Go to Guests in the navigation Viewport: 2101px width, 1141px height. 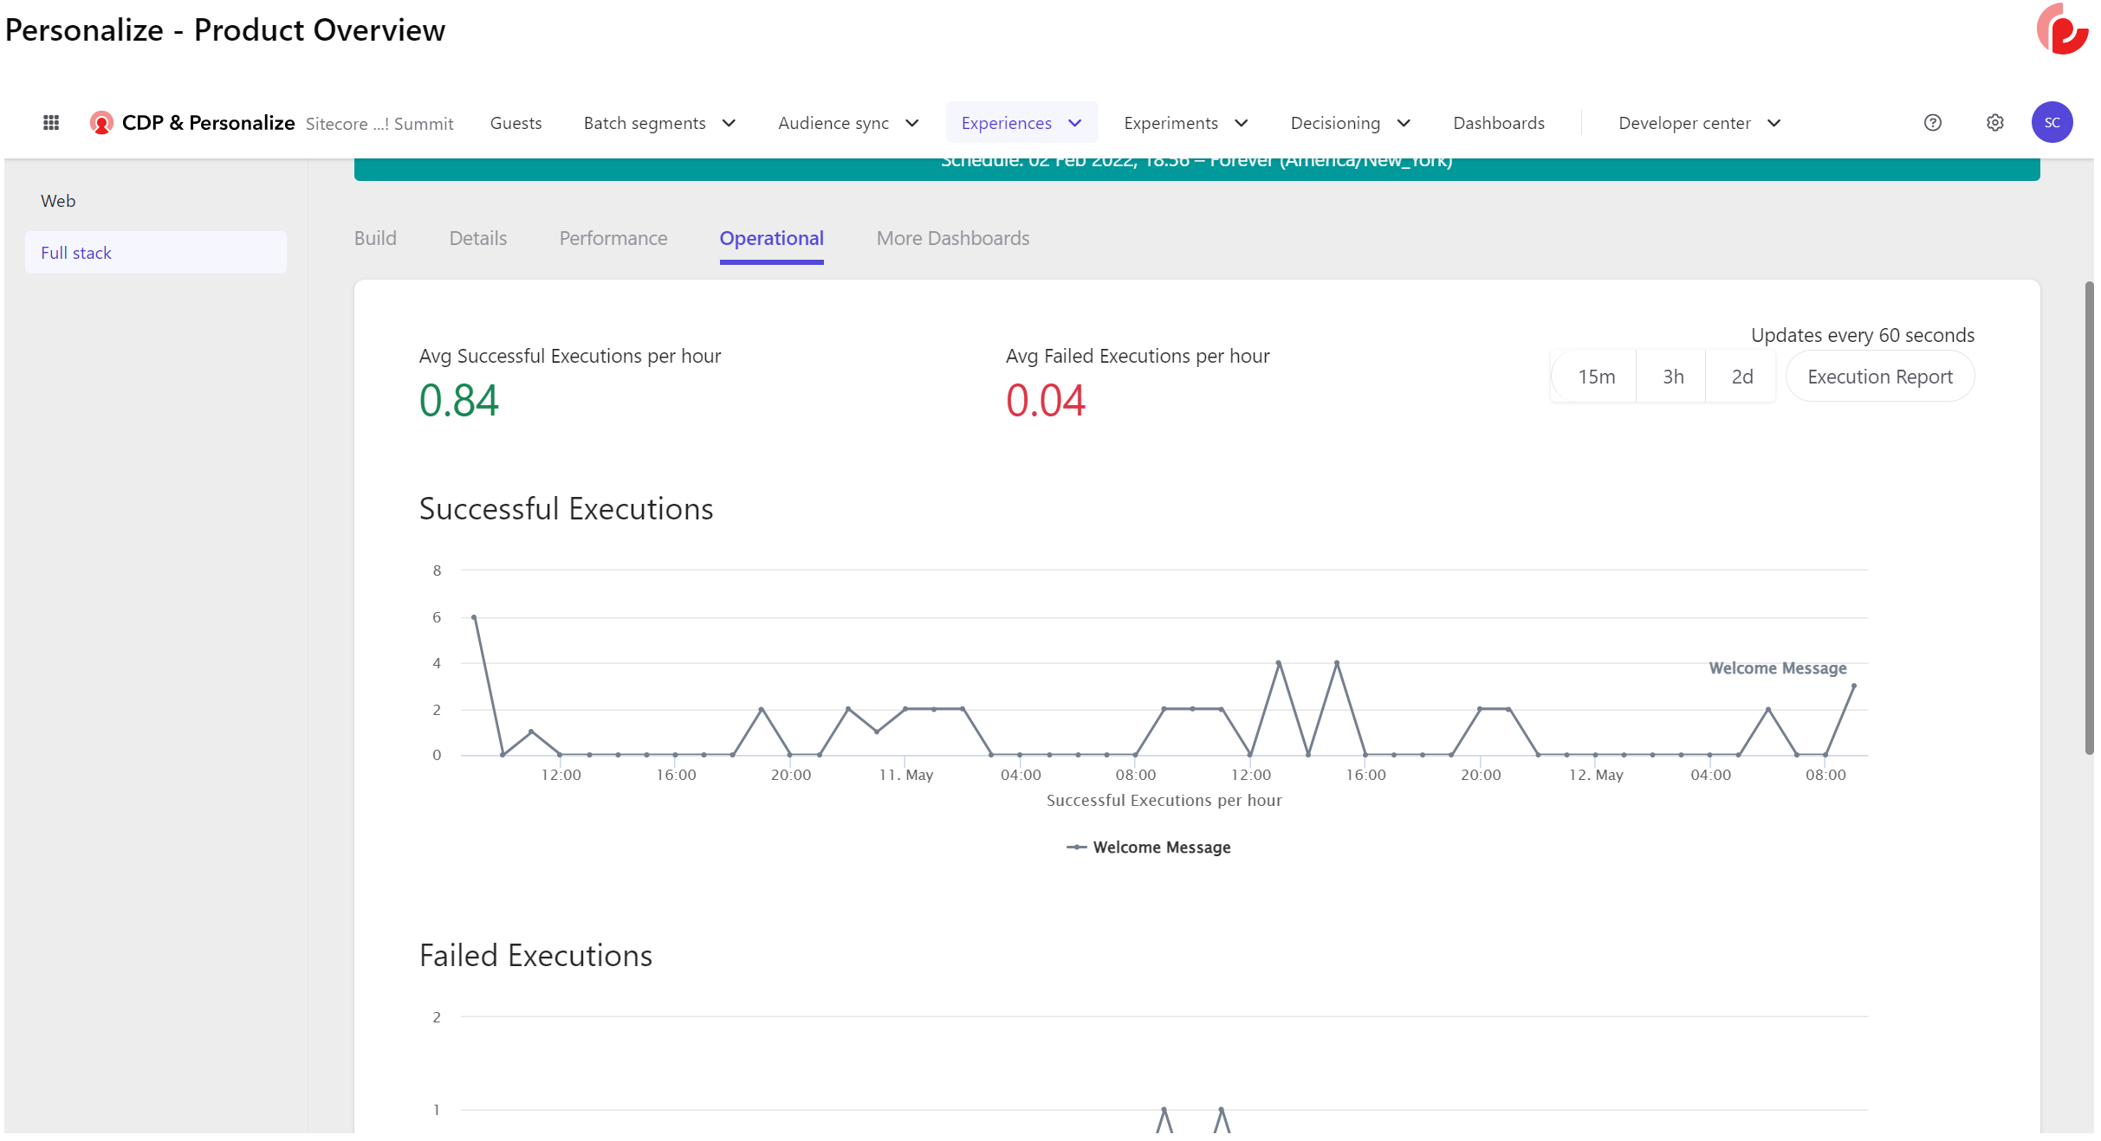pos(516,123)
